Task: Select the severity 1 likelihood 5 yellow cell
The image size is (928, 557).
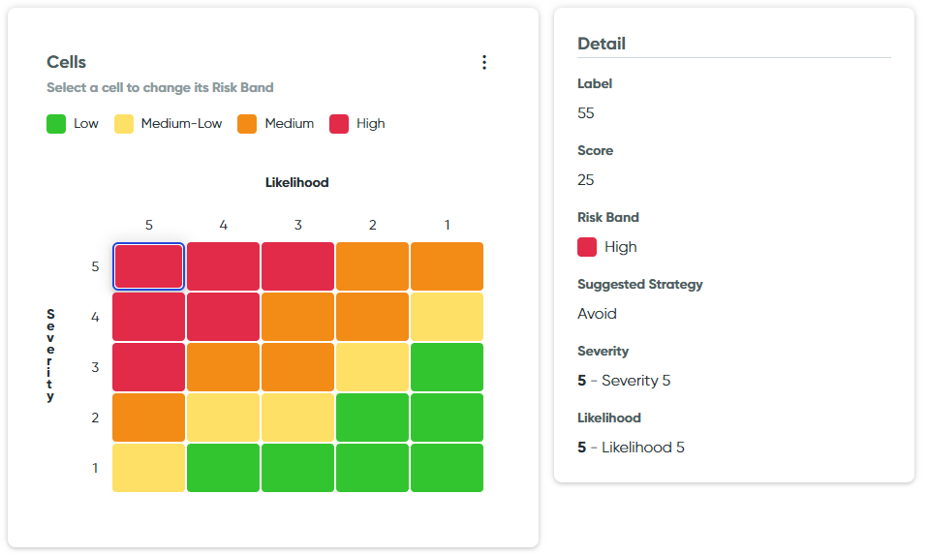Action: tap(148, 468)
